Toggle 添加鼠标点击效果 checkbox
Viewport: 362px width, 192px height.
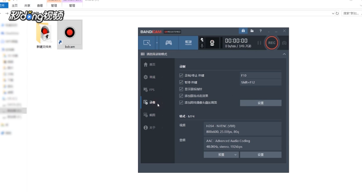181,96
